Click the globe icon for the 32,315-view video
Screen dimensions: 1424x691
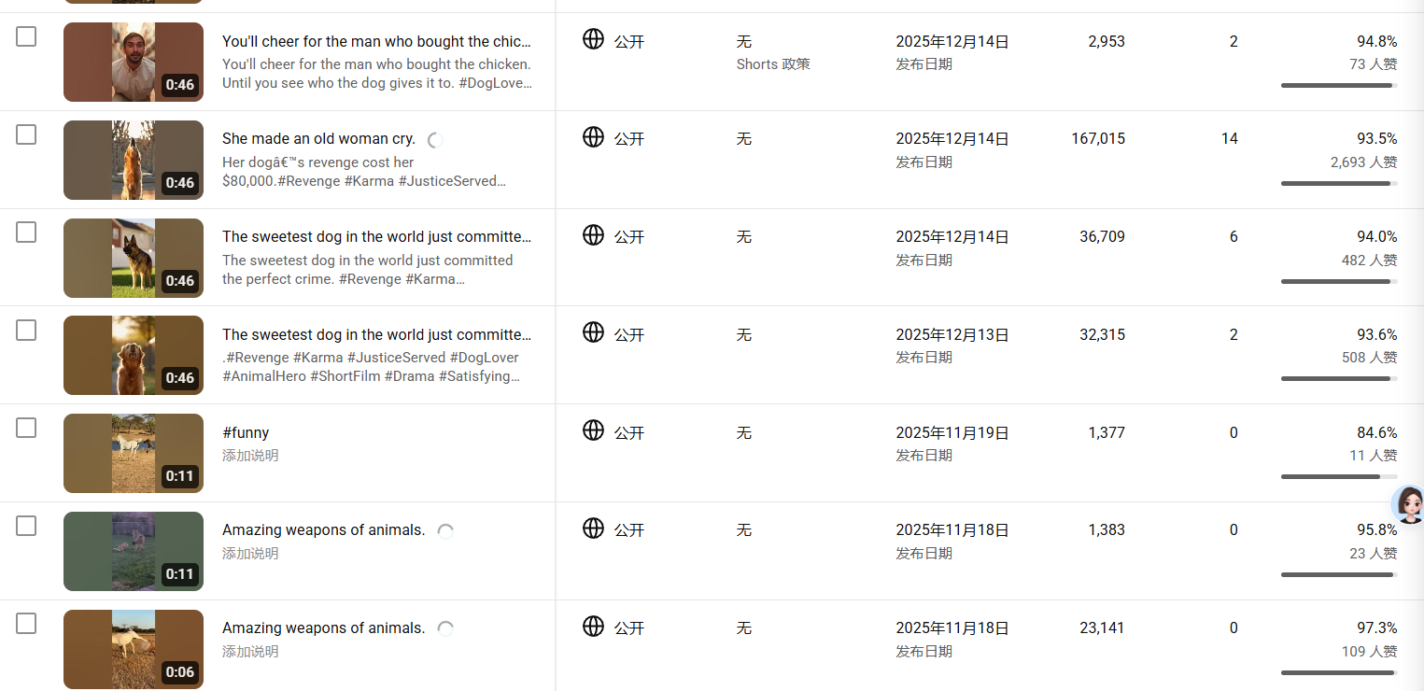(593, 332)
